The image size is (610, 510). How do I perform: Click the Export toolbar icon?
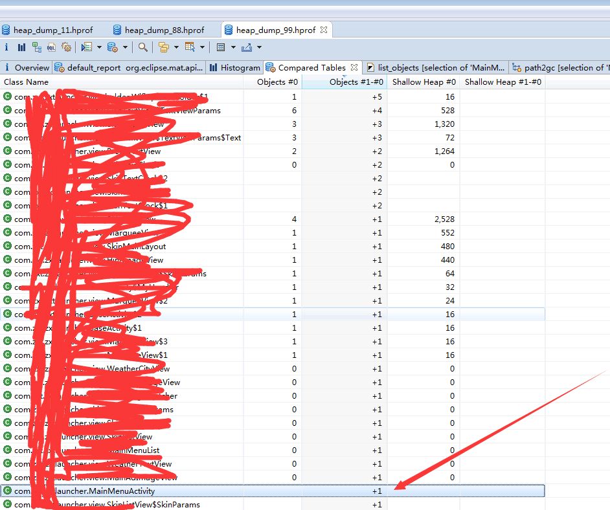247,47
